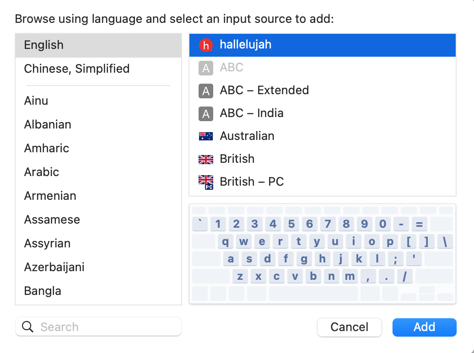Image resolution: width=474 pixels, height=353 pixels.
Task: Select Armenian in the language list
Action: [x=98, y=196]
